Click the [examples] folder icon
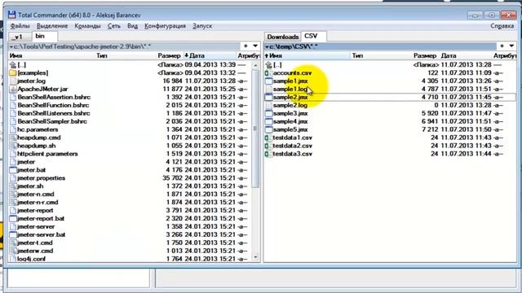This screenshot has height=293, width=522. pyautogui.click(x=13, y=72)
